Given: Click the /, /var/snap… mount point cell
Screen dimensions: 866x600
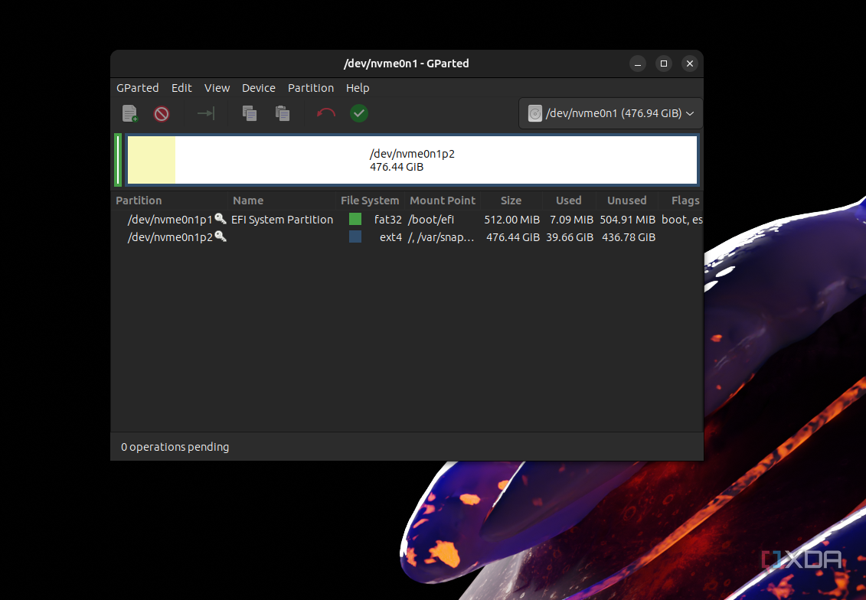Looking at the screenshot, I should (x=441, y=236).
